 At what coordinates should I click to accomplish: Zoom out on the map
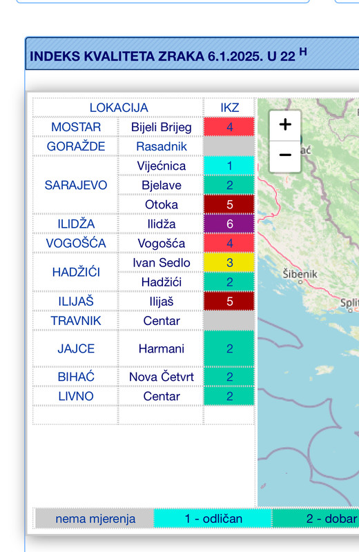[285, 156]
